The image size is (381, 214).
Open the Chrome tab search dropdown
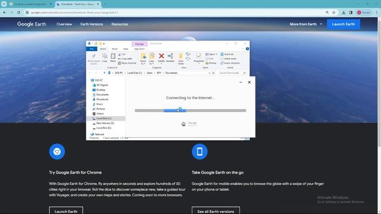(x=4, y=4)
